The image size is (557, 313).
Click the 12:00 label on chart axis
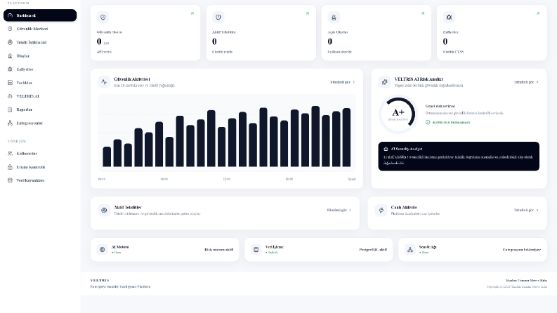[x=227, y=179]
